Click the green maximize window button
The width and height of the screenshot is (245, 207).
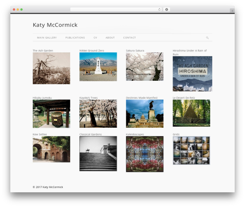pos(22,9)
